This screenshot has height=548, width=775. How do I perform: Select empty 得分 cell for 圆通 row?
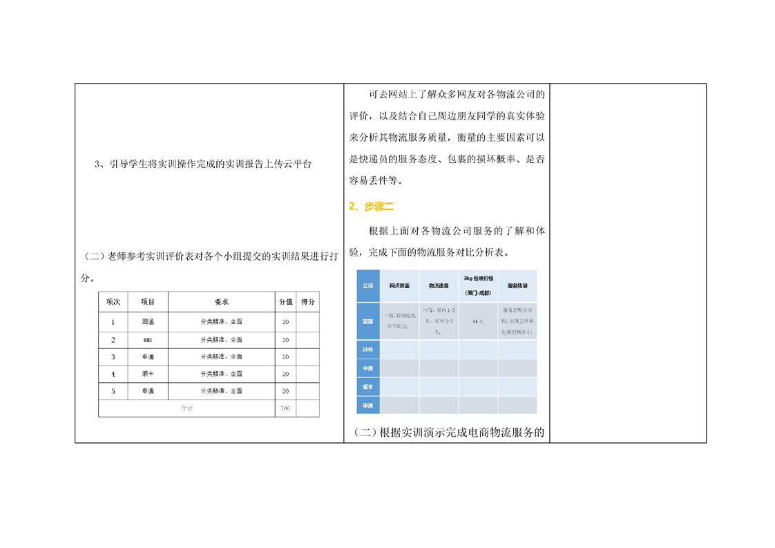click(308, 322)
